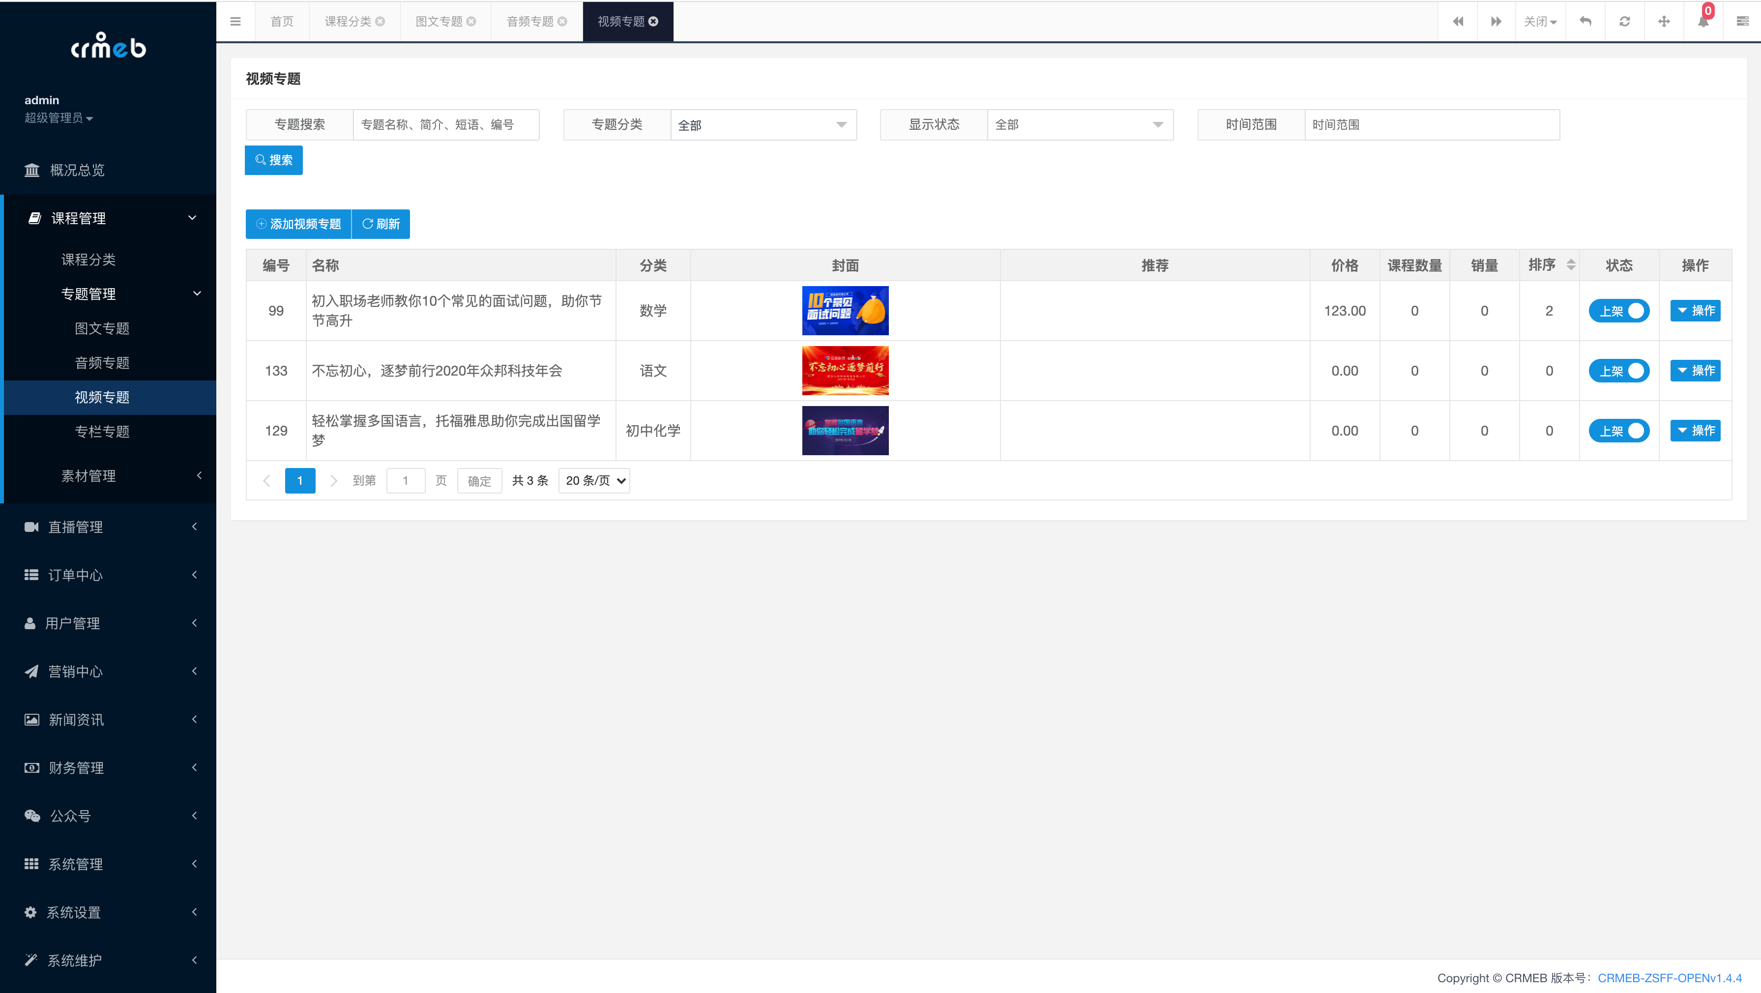Click the 概况总览 sidebar icon
This screenshot has width=1761, height=993.
click(32, 169)
